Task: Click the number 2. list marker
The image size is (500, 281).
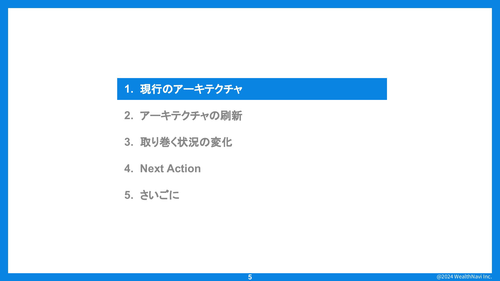Action: coord(129,116)
